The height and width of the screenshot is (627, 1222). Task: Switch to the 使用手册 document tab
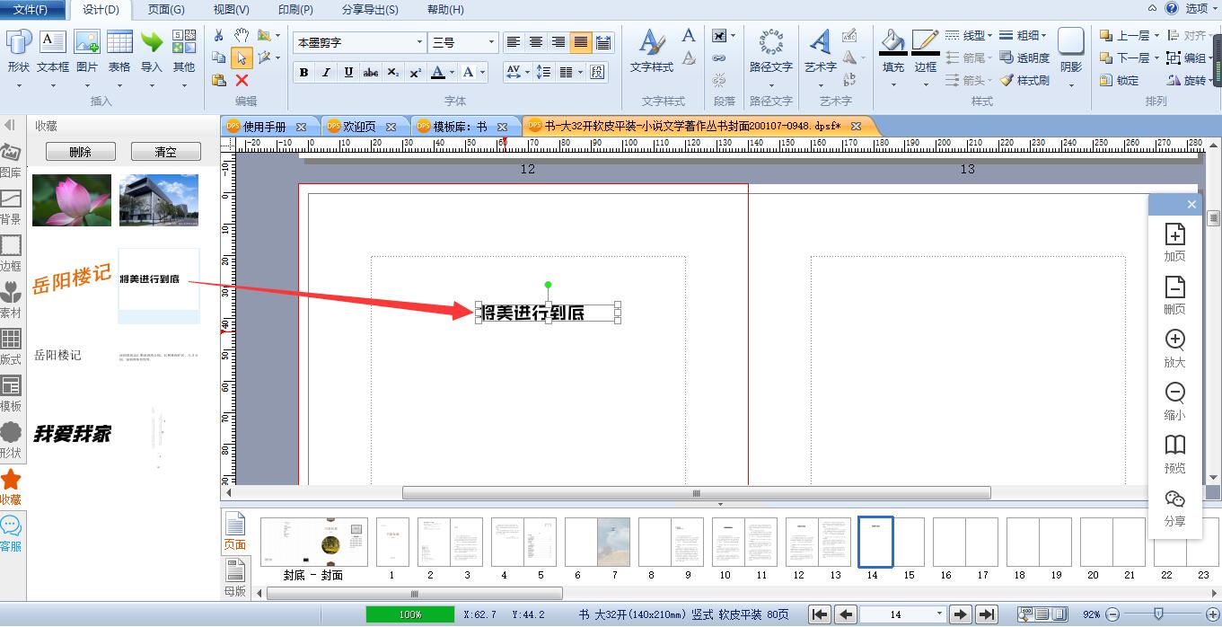click(265, 127)
